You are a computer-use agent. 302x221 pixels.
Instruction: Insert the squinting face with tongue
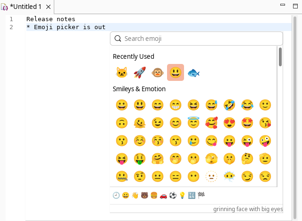[x=122, y=158]
